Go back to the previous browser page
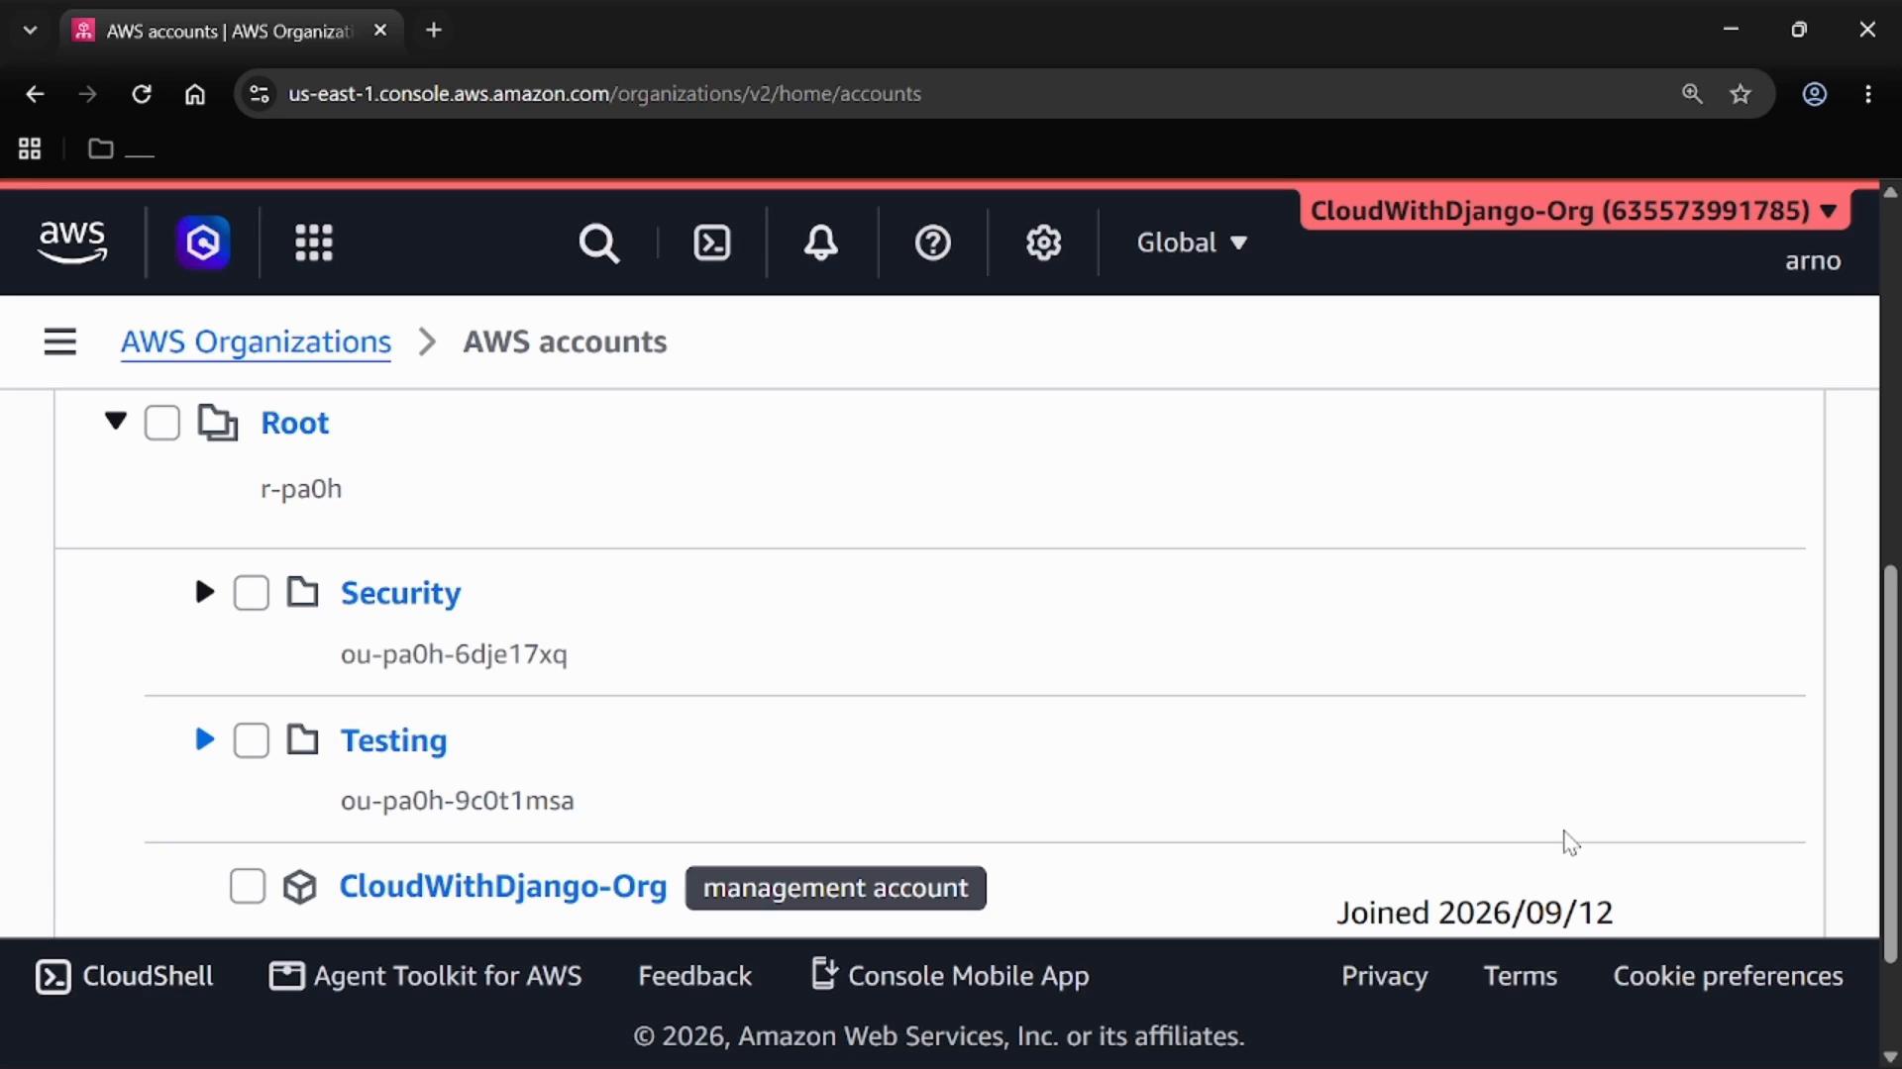The image size is (1902, 1069). (x=35, y=94)
